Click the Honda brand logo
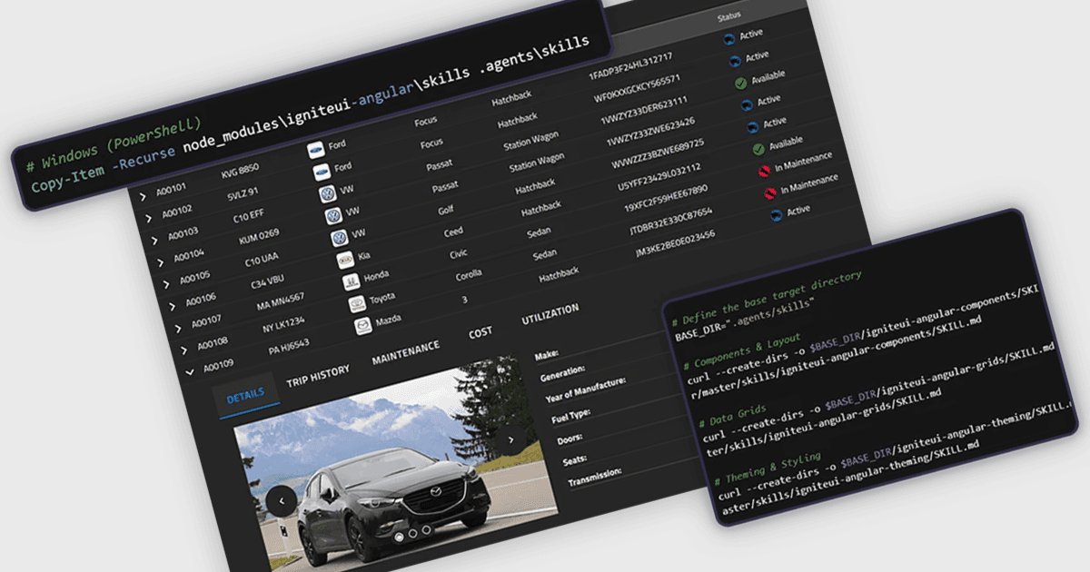The height and width of the screenshot is (572, 1090). pyautogui.click(x=351, y=282)
